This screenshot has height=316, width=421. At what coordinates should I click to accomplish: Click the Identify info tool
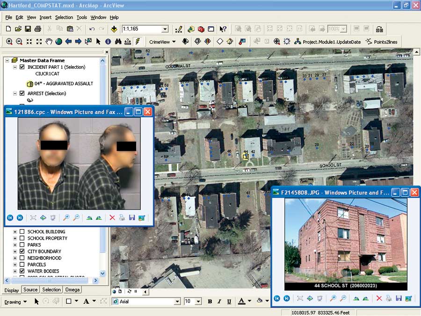coord(108,42)
